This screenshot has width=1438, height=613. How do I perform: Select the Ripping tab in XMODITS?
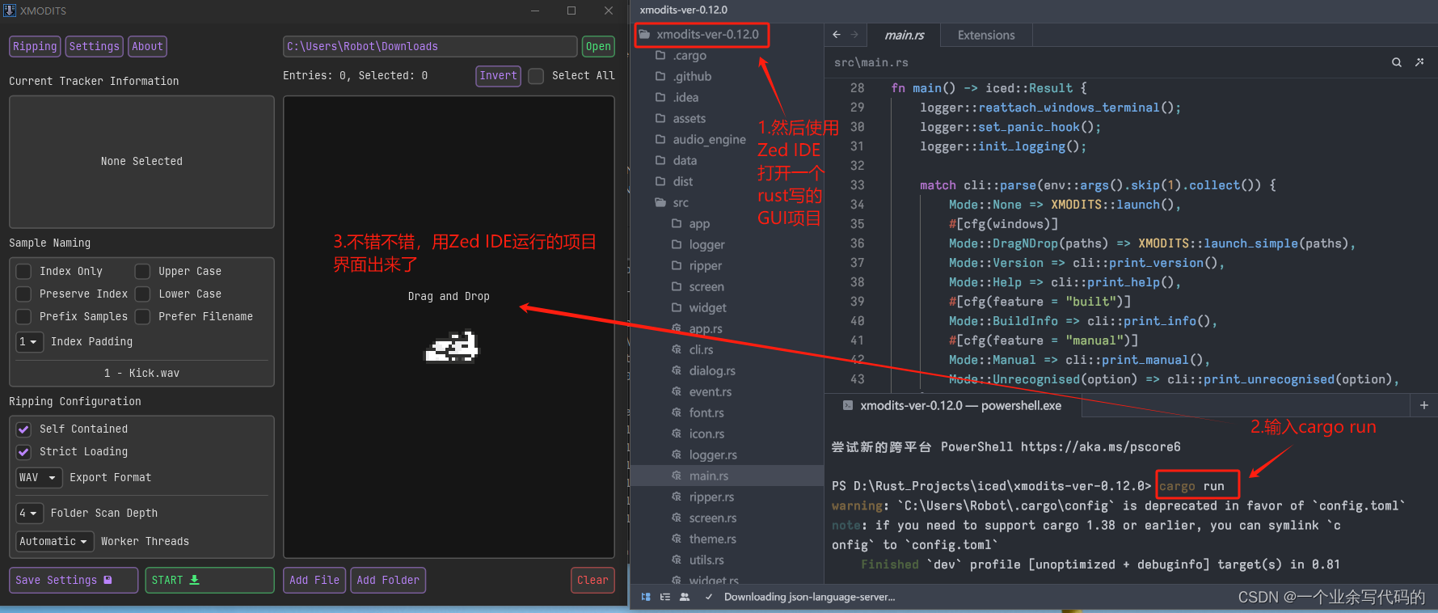(35, 46)
